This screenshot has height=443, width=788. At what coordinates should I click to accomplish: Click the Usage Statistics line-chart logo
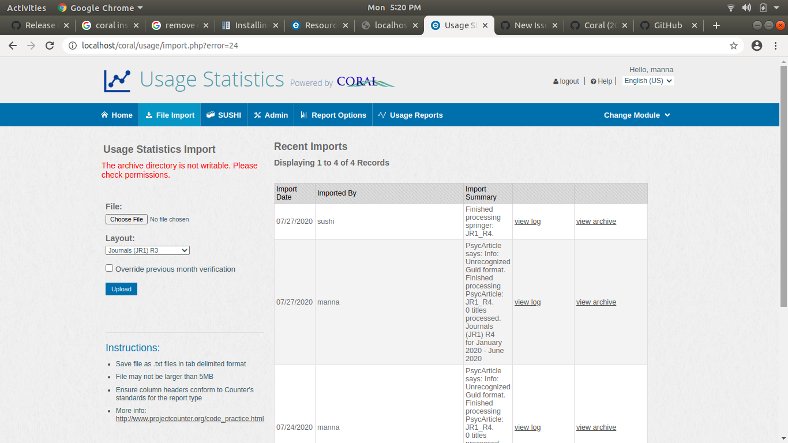[117, 80]
